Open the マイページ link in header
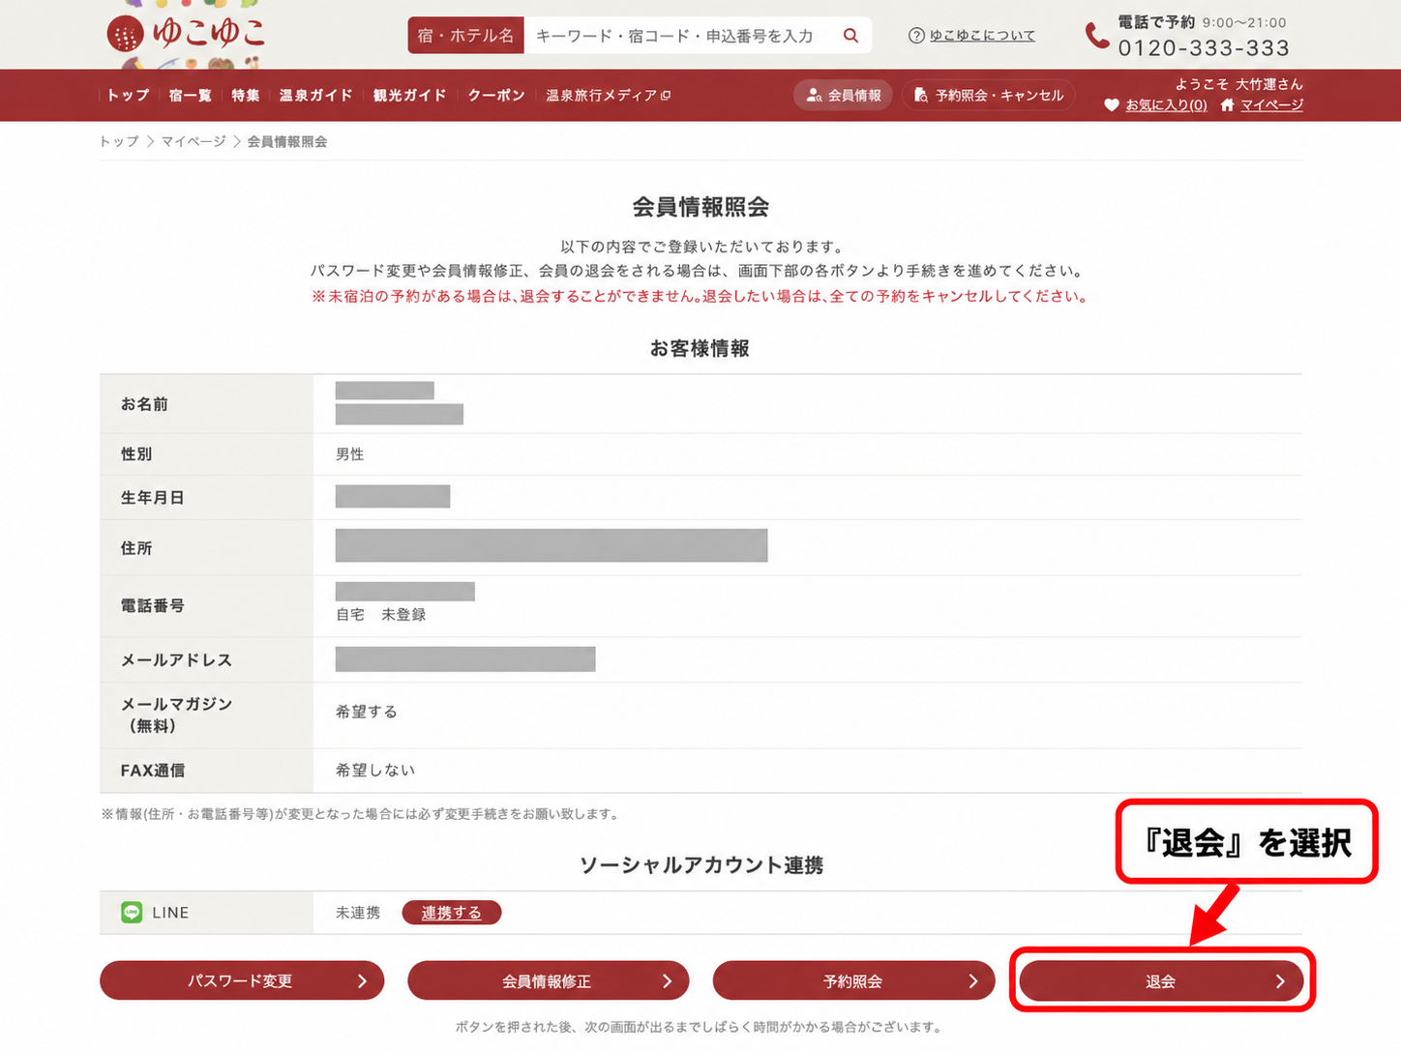The width and height of the screenshot is (1401, 1050). (x=1271, y=105)
